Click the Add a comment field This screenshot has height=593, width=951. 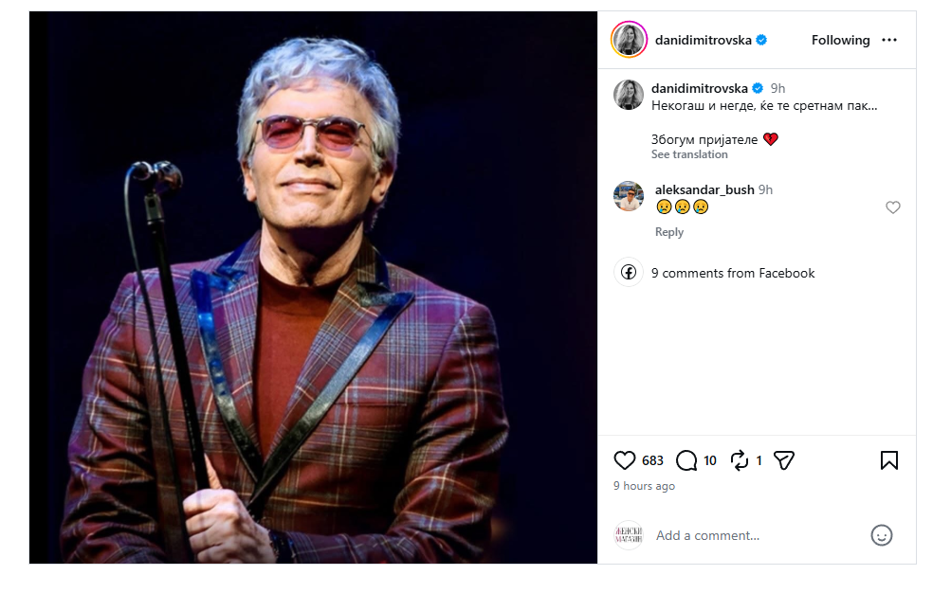759,535
